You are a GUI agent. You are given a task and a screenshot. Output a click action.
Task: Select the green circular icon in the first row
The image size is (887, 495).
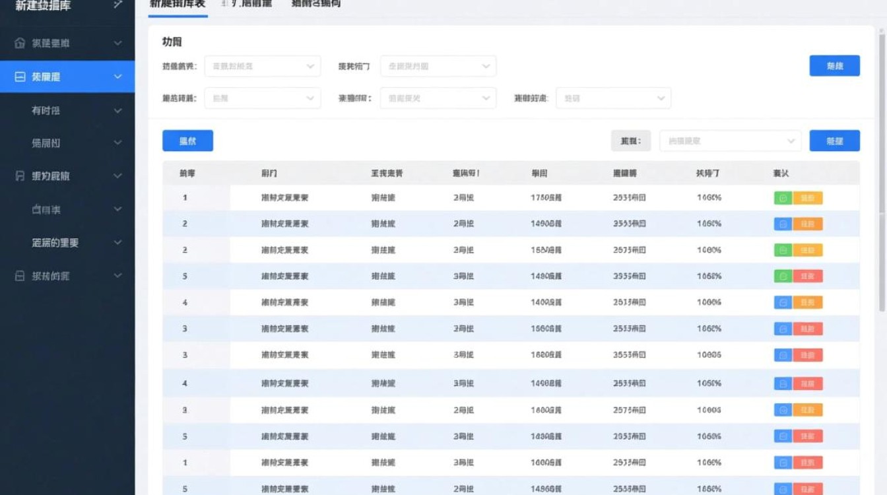(783, 197)
